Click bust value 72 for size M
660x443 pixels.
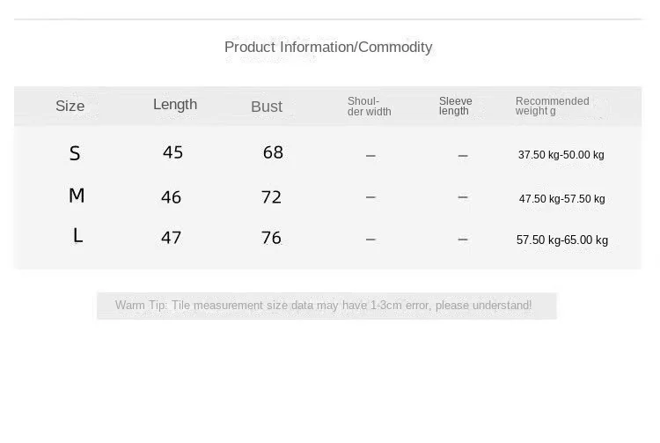coord(271,197)
